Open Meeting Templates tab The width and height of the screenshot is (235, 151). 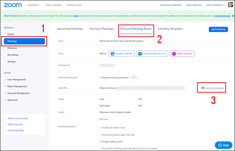tap(171, 29)
